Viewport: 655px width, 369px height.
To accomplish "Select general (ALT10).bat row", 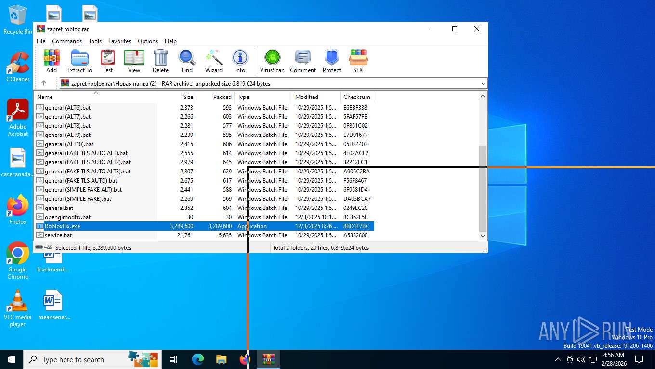I will (x=204, y=144).
